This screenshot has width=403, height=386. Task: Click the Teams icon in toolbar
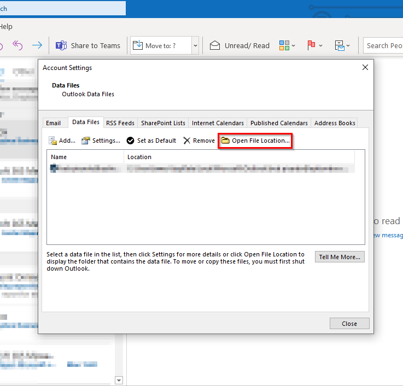(x=61, y=45)
